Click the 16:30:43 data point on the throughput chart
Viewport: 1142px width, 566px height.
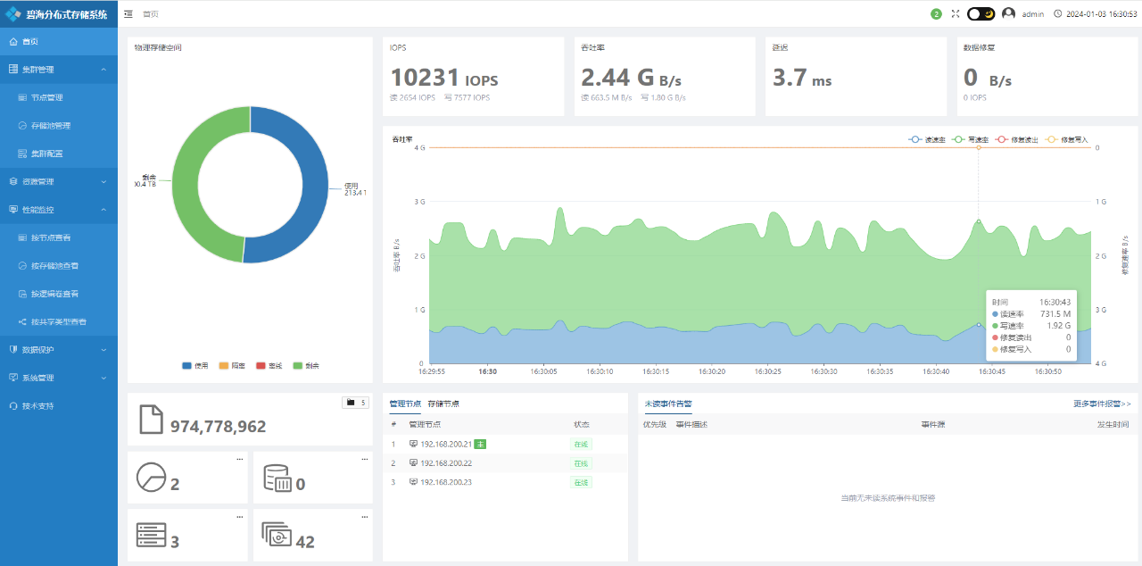tap(979, 221)
